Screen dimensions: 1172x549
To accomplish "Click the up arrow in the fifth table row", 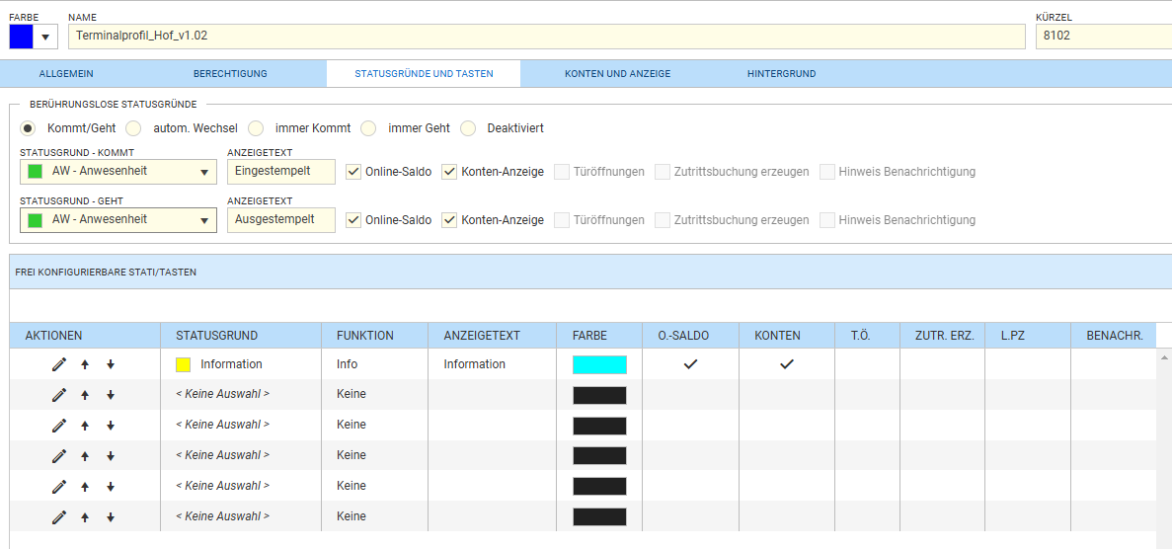I will [85, 486].
